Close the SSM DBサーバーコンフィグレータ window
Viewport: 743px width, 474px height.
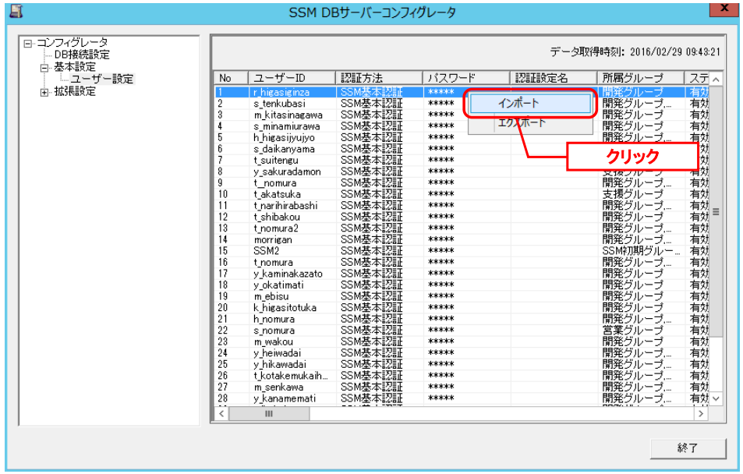724,9
